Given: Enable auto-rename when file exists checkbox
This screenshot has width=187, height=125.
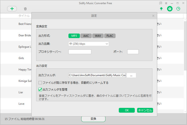Looking at the screenshot, I should (x=40, y=83).
